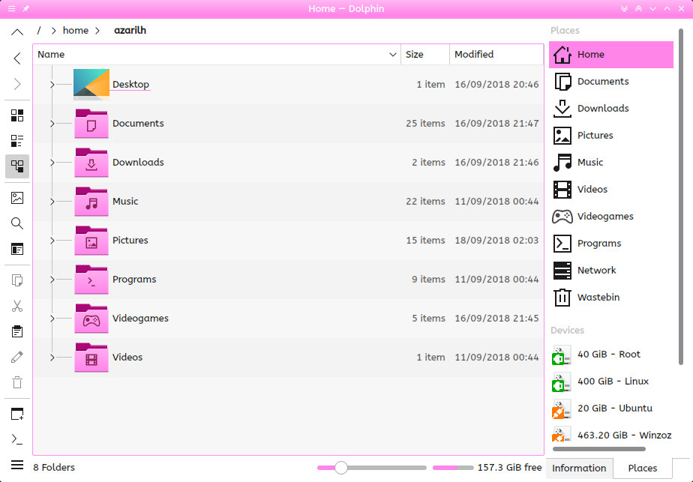Rename item with the pencil icon

pyautogui.click(x=17, y=357)
